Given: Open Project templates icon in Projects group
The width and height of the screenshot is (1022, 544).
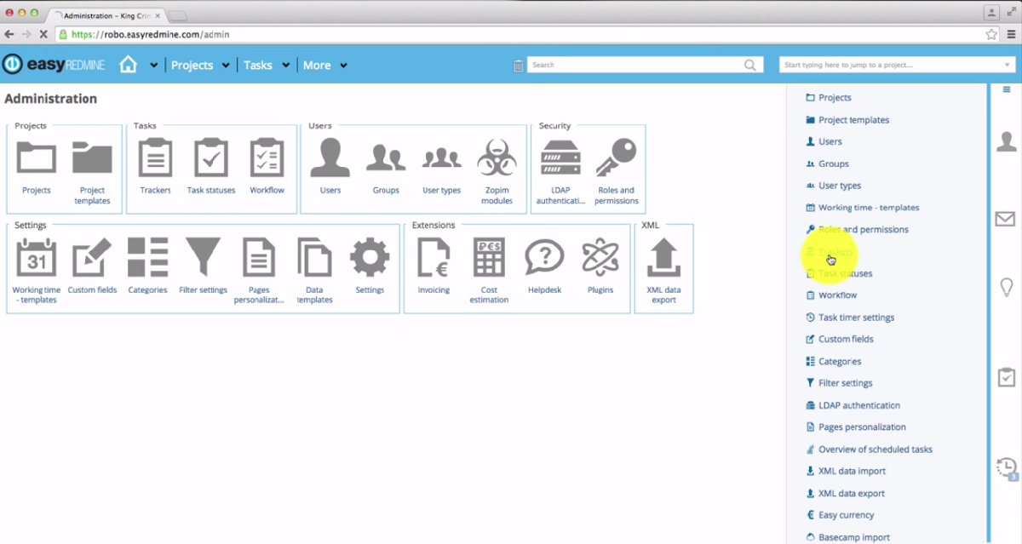Looking at the screenshot, I should pyautogui.click(x=92, y=158).
